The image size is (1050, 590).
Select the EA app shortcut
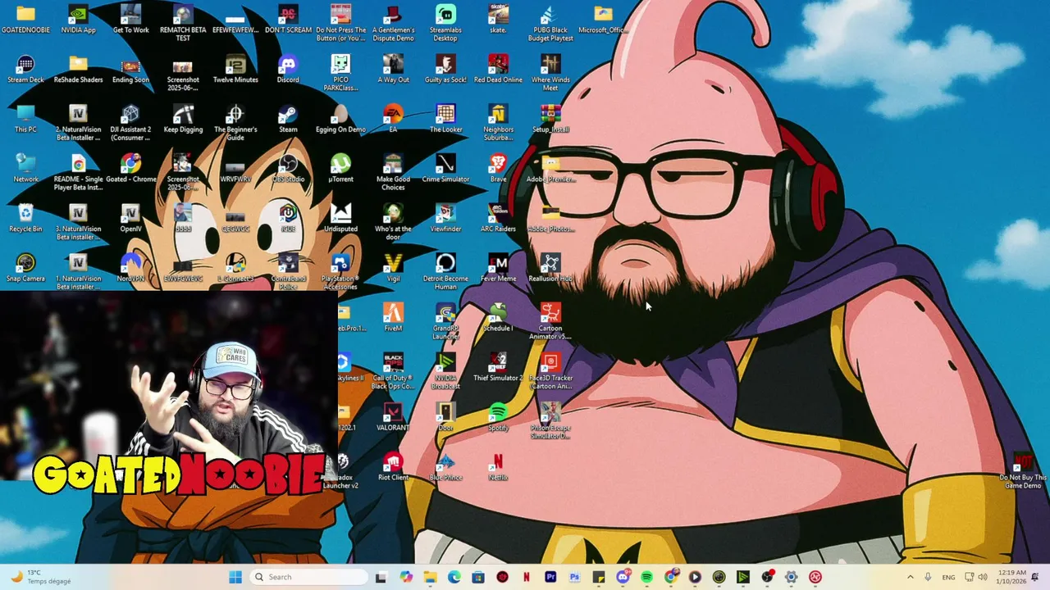(393, 120)
